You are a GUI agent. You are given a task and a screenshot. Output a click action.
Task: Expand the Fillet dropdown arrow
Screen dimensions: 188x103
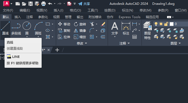[x=96, y=31]
